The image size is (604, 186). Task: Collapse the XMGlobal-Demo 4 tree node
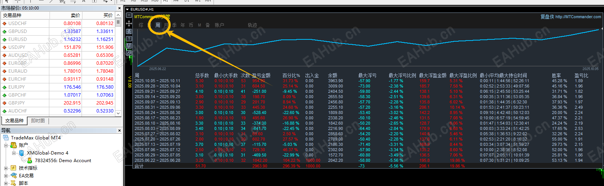[14, 153]
